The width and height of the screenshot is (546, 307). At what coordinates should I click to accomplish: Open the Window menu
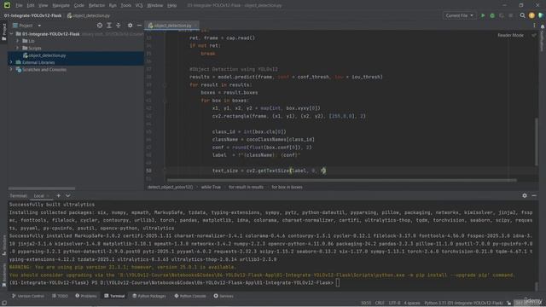[155, 5]
